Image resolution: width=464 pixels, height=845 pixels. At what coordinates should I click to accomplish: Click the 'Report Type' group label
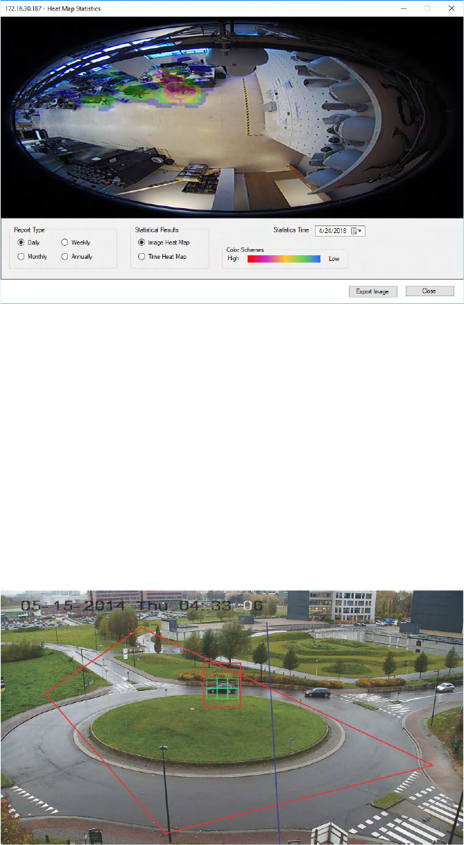pos(29,229)
